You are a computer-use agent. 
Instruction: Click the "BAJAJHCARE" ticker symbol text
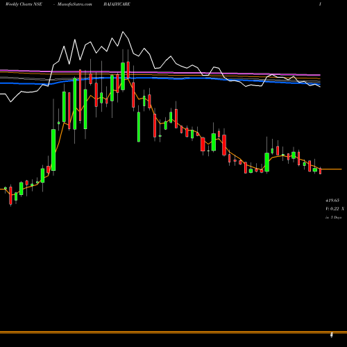tap(117, 4)
